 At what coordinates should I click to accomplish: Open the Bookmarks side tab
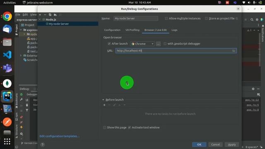[x=17, y=101]
